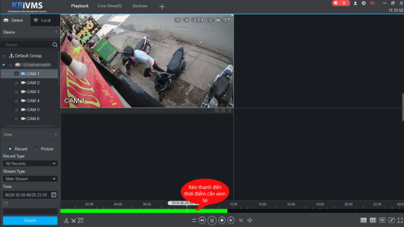Collapse the device tree blue arrow

coord(4,65)
